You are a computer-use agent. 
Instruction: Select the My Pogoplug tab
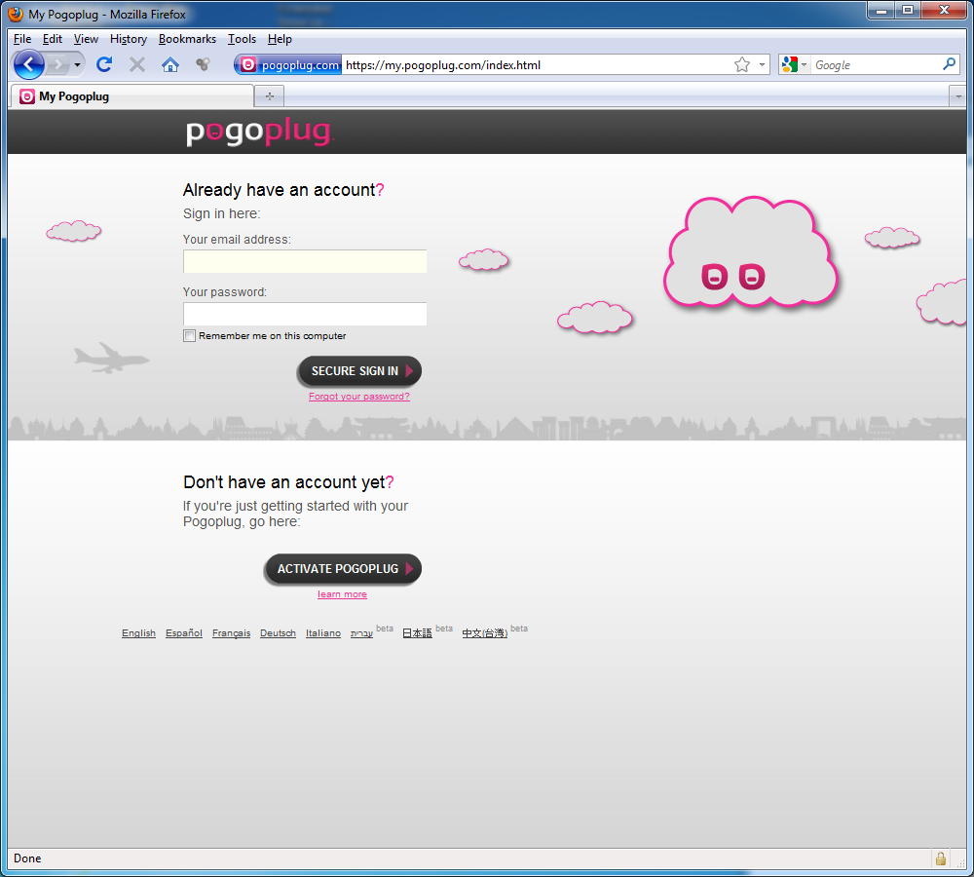coord(132,96)
